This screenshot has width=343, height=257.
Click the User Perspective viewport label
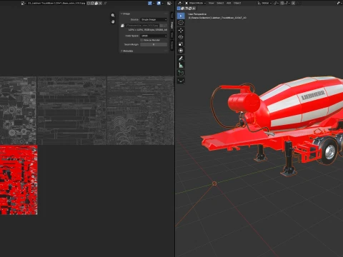click(197, 14)
